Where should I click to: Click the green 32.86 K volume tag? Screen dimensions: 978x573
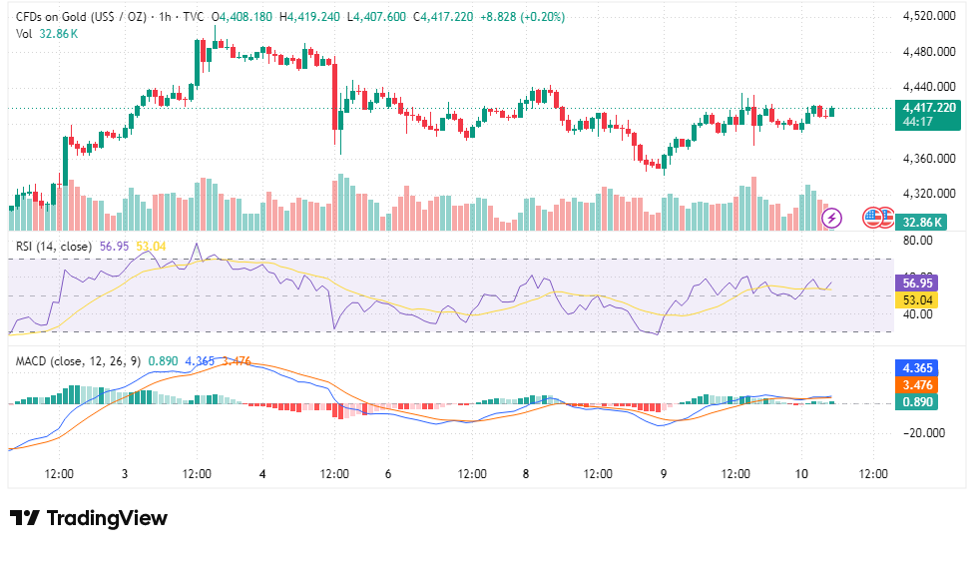[x=922, y=223]
